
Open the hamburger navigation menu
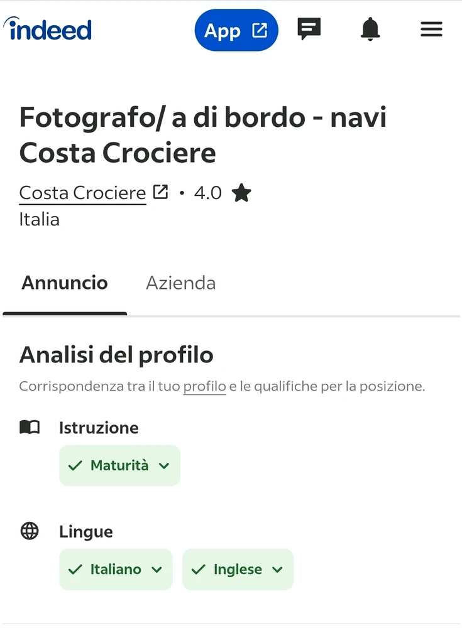pos(431,29)
